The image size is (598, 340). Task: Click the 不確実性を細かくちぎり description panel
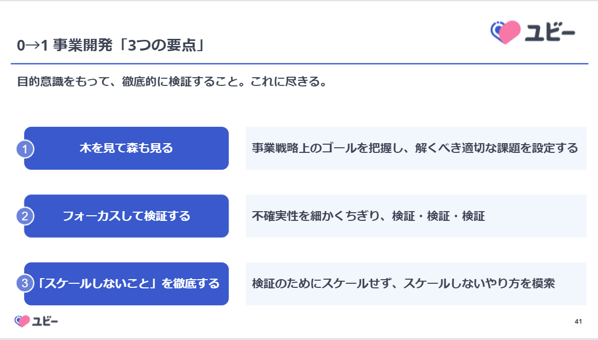pyautogui.click(x=416, y=216)
